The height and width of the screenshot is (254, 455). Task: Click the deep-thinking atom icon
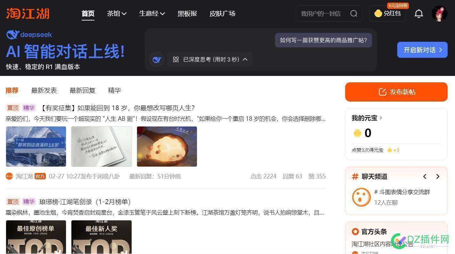pos(175,60)
